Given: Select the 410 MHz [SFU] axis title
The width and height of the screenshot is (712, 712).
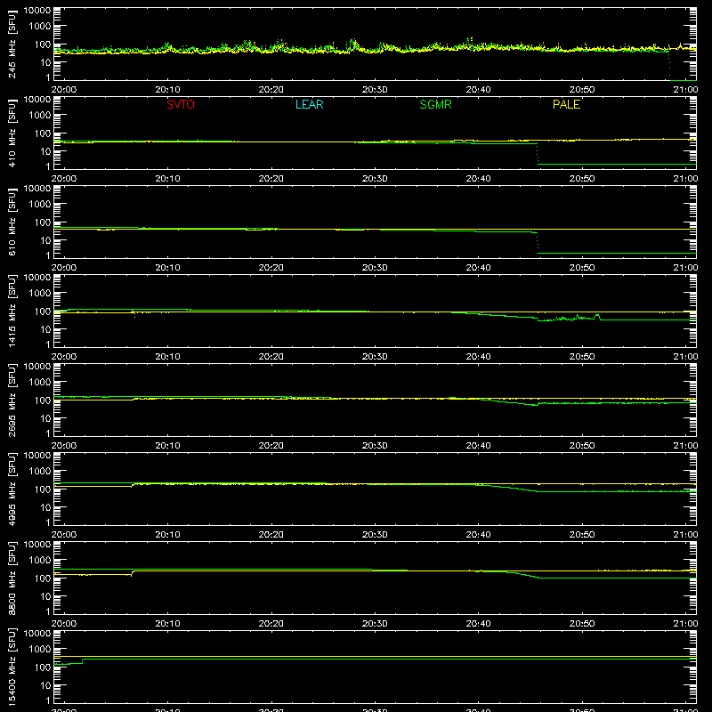Looking at the screenshot, I should 12,133.
